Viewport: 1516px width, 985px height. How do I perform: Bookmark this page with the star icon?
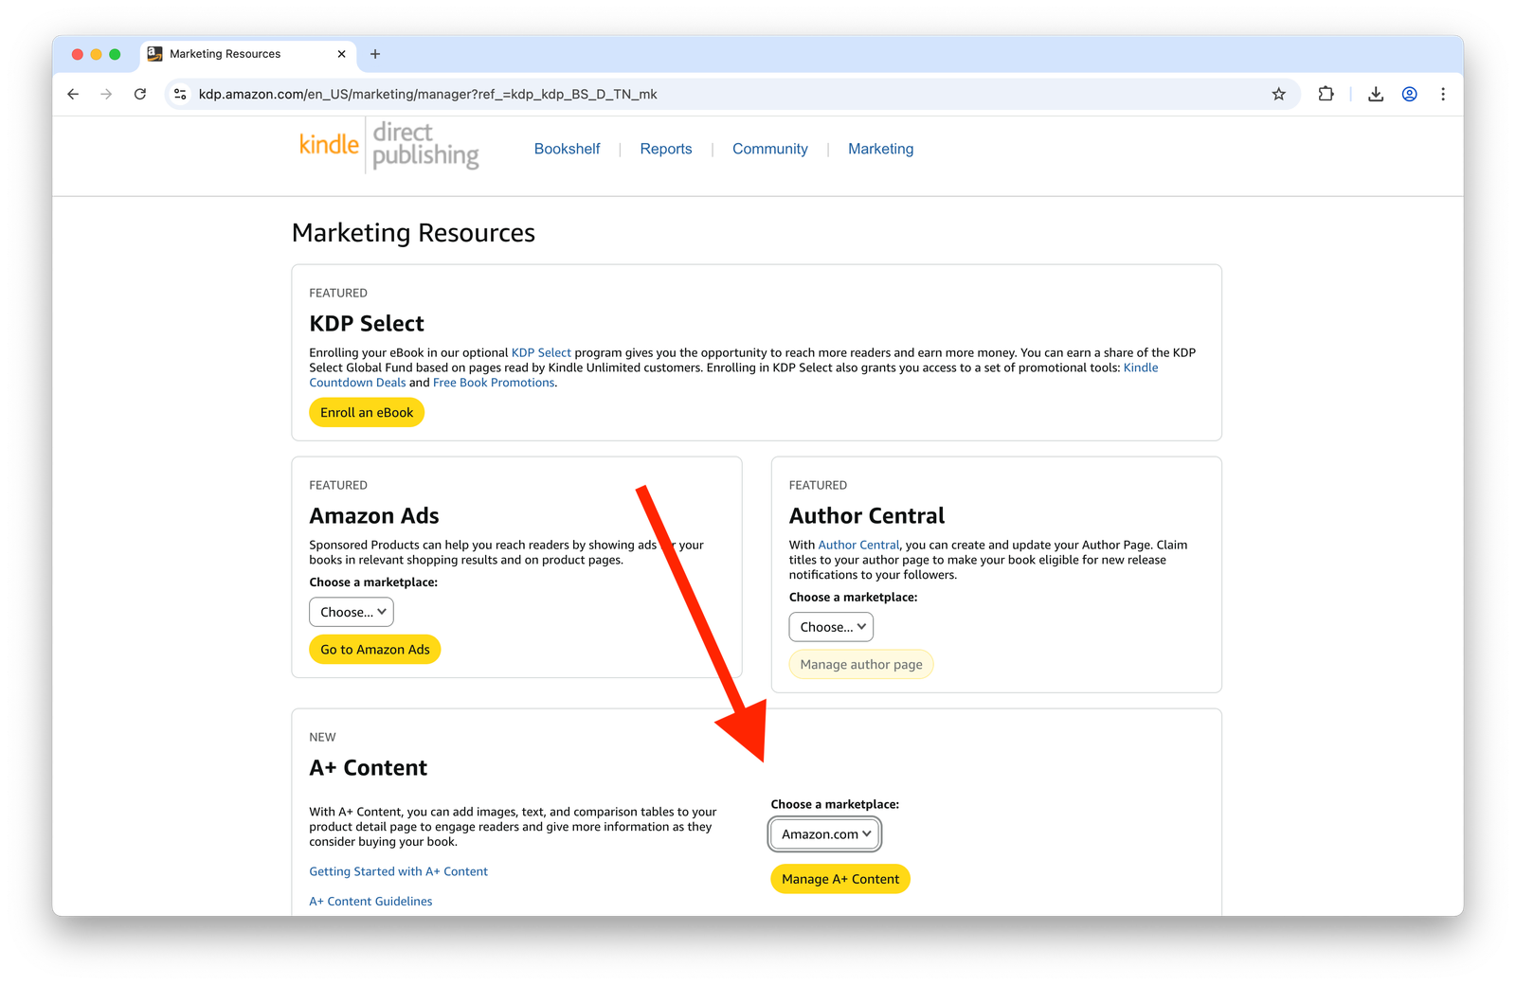click(x=1279, y=94)
